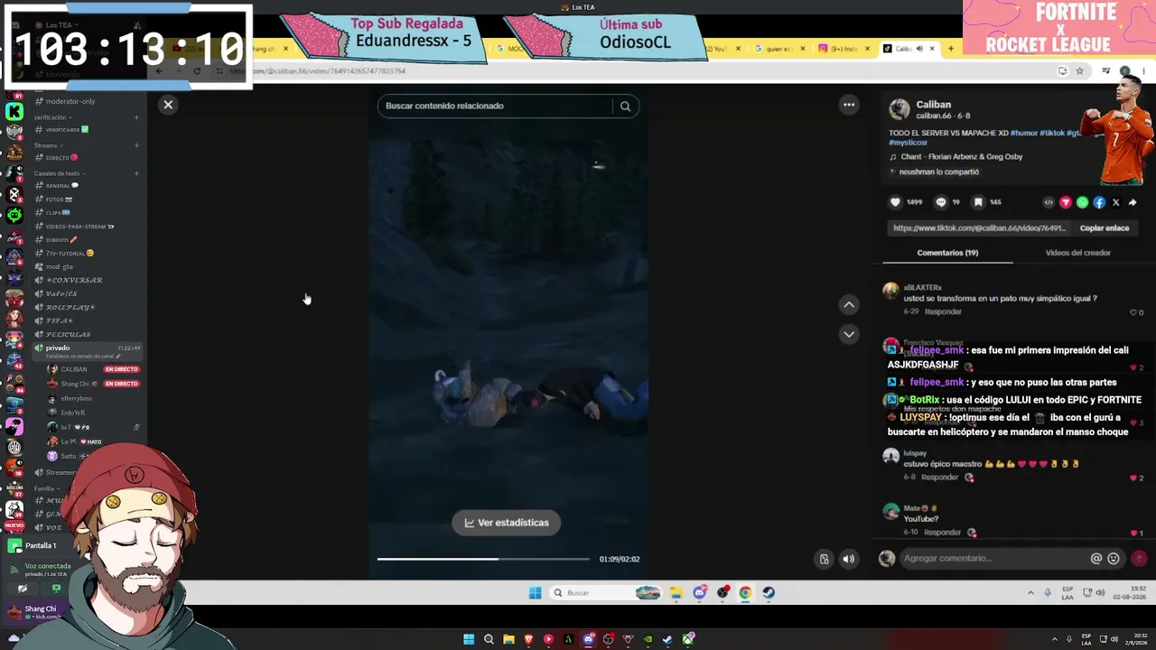This screenshot has width=1156, height=650.
Task: Share the video via WhatsApp icon
Action: coord(1082,202)
